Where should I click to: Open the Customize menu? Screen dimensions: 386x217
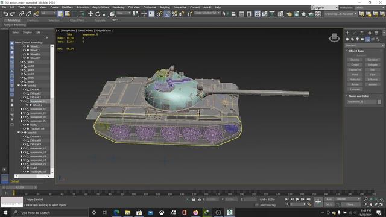[150, 7]
